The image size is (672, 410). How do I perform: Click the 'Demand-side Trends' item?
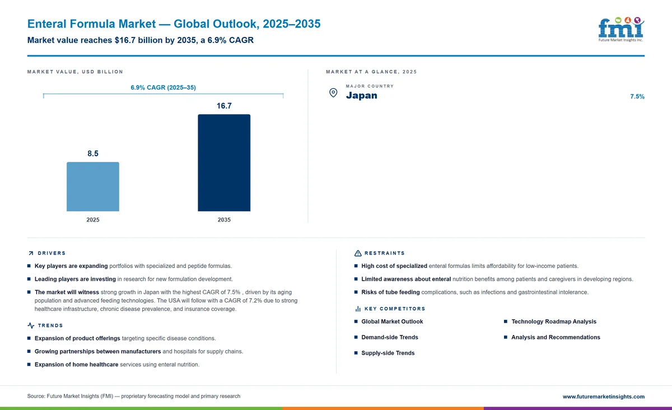coord(390,337)
